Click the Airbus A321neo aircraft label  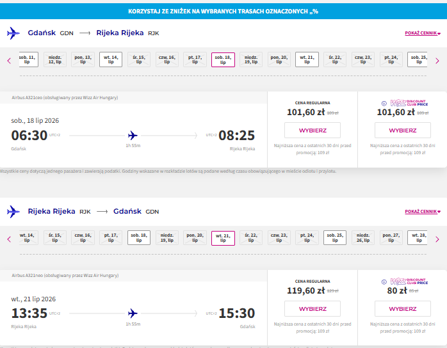[65, 275]
